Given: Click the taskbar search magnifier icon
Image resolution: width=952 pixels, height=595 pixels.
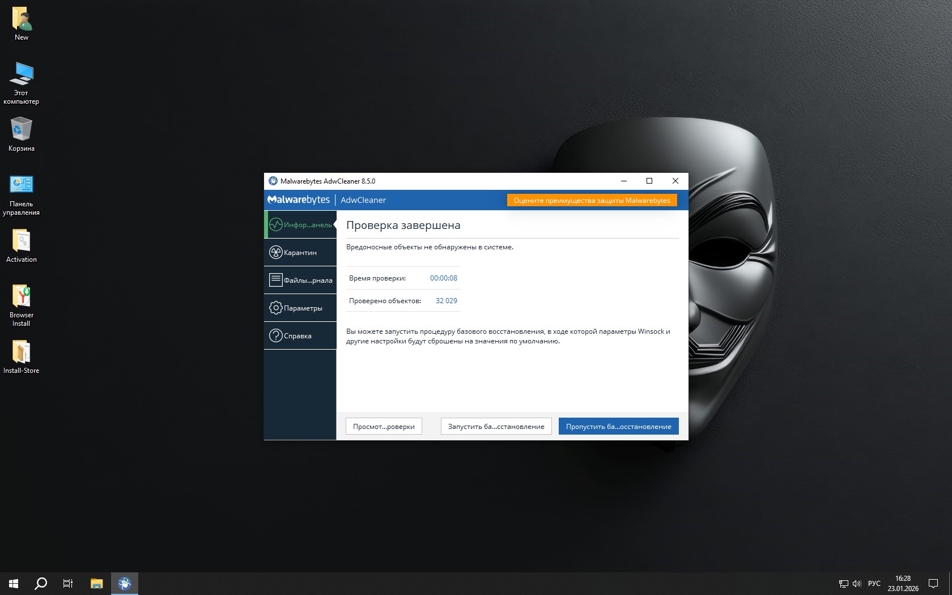Looking at the screenshot, I should 41,584.
